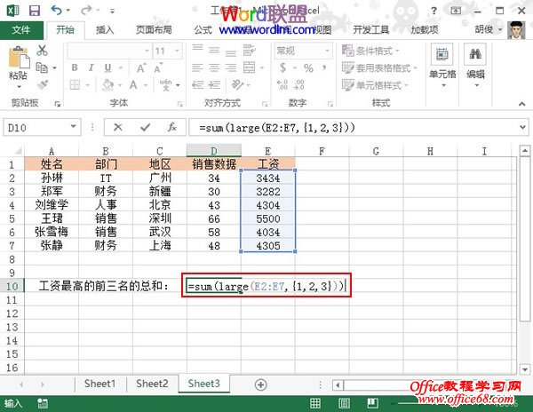This screenshot has width=533, height=412.
Task: Open 单元格样式 cell styles dropdown
Action: [x=375, y=85]
